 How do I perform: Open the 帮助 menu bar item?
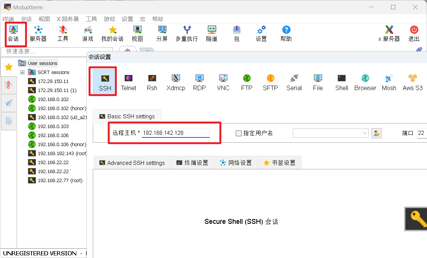157,19
